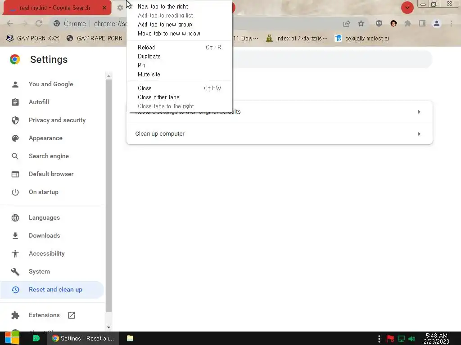The image size is (461, 345).
Task: Click the Appearance palette icon
Action: (15, 138)
